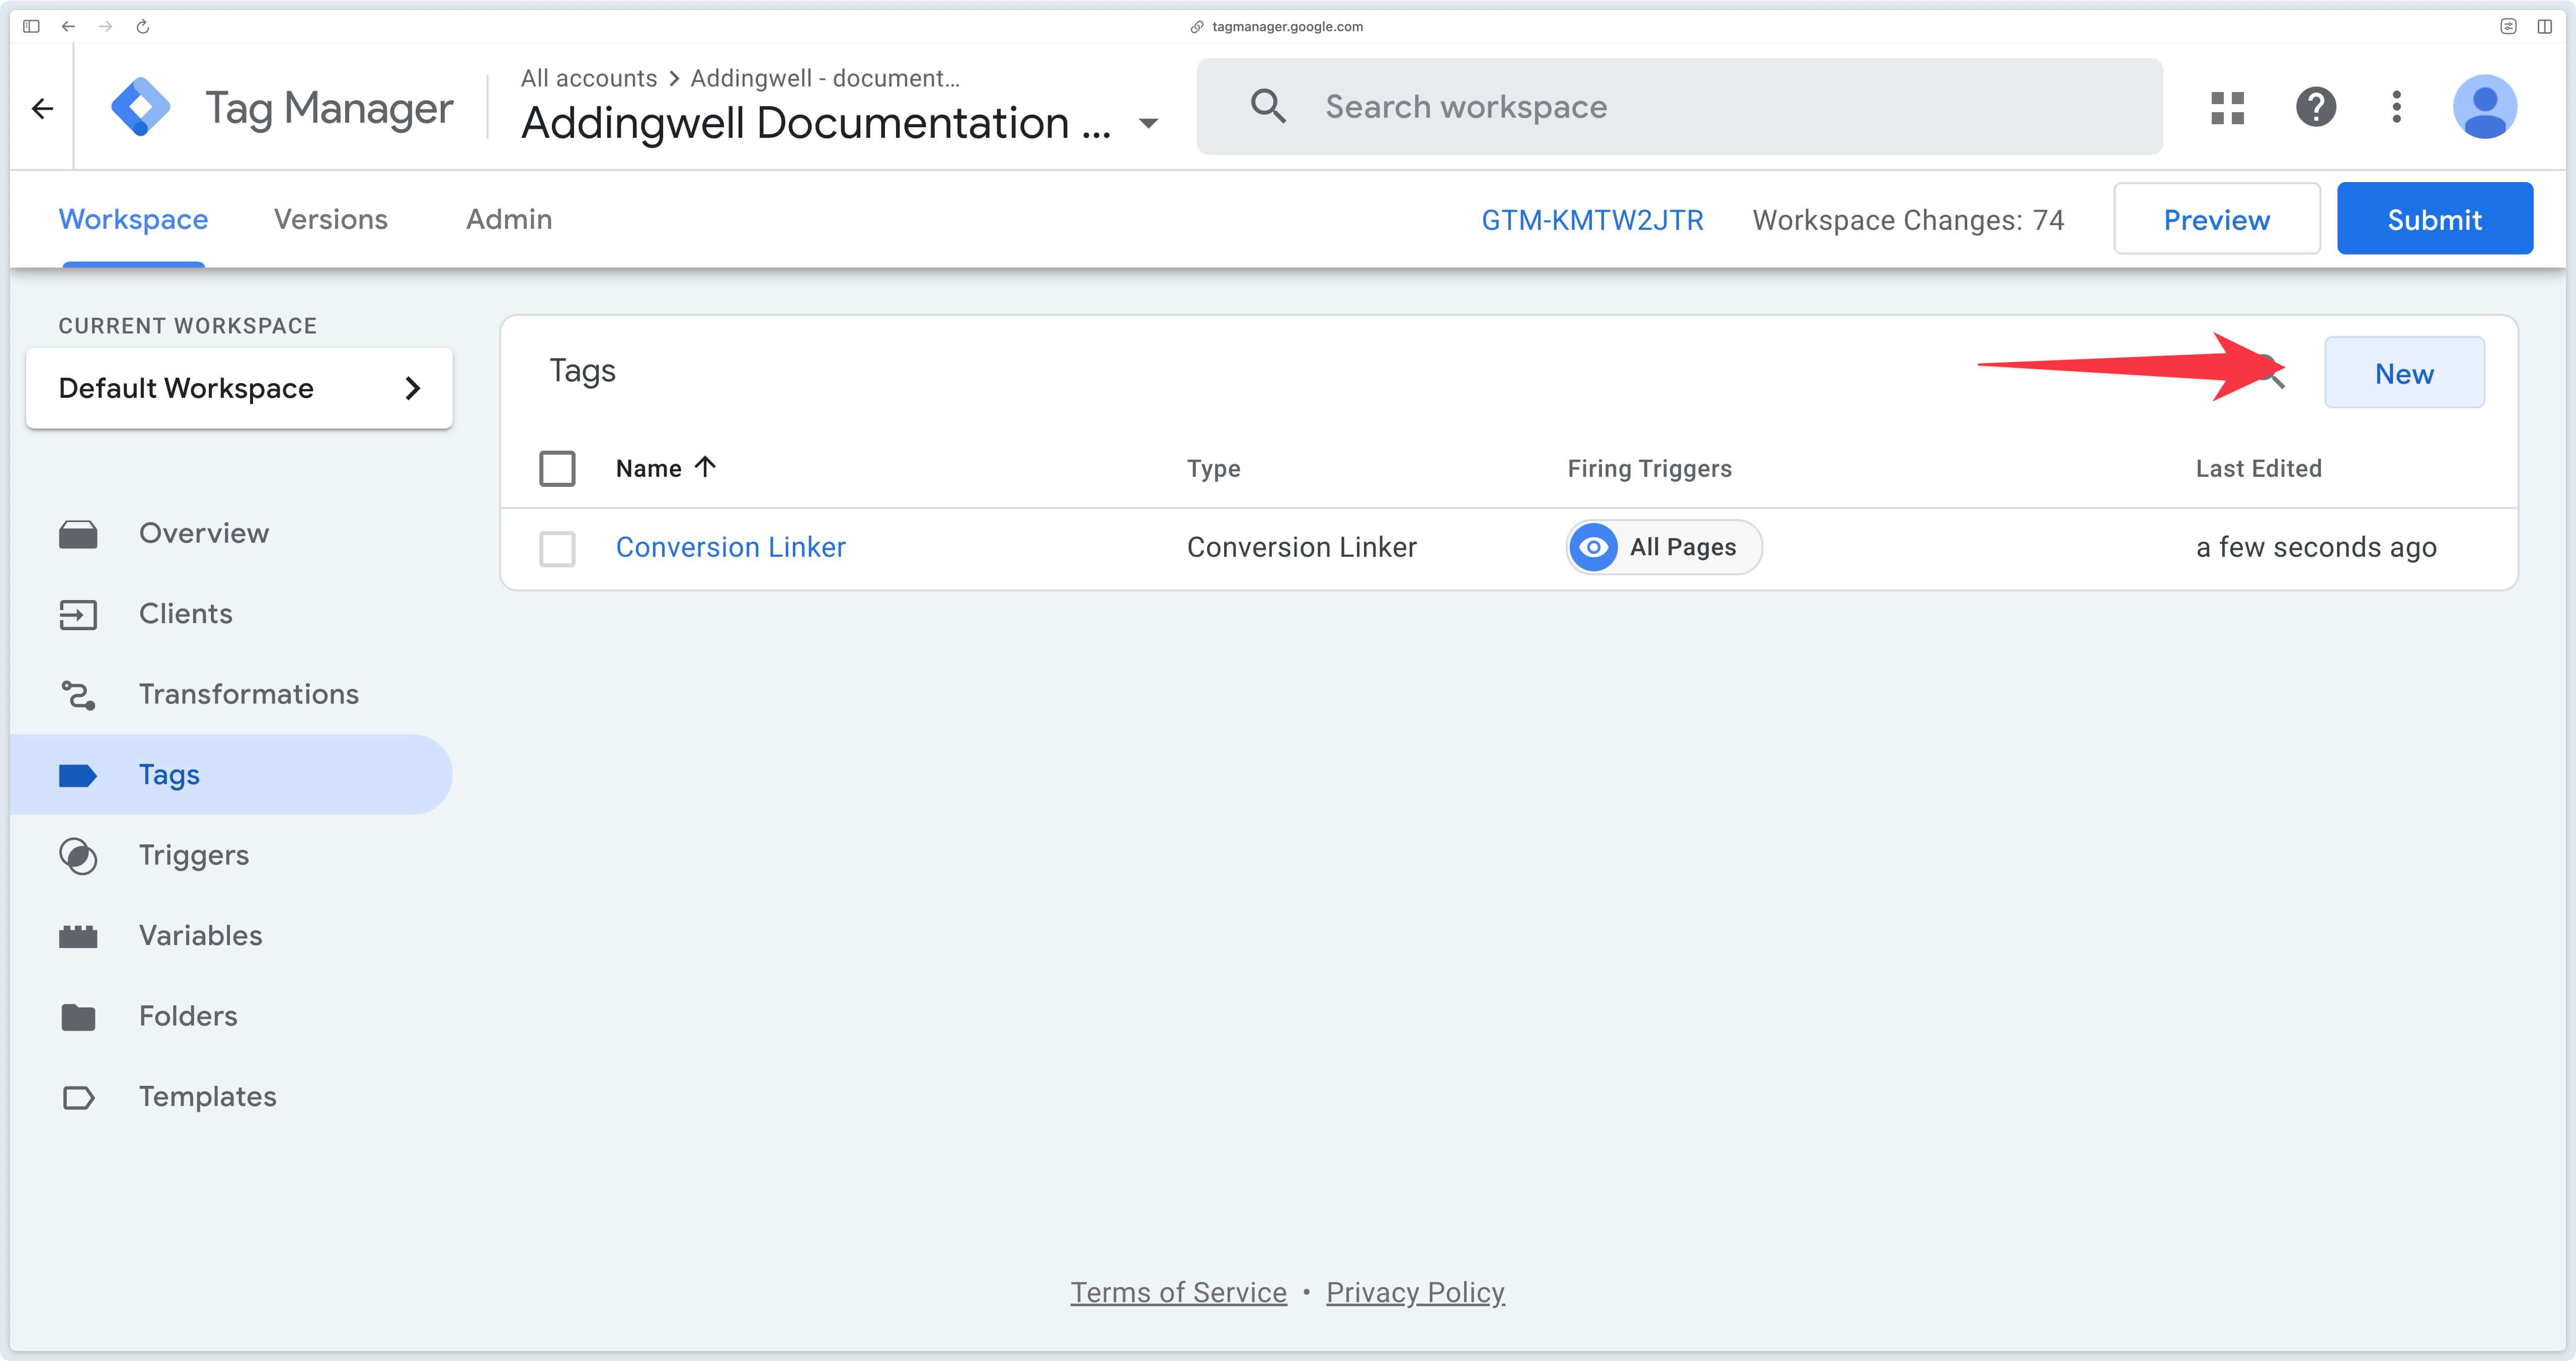Viewport: 2576px width, 1361px height.
Task: Click the Workspace Changes: 74 counter
Action: [1908, 220]
